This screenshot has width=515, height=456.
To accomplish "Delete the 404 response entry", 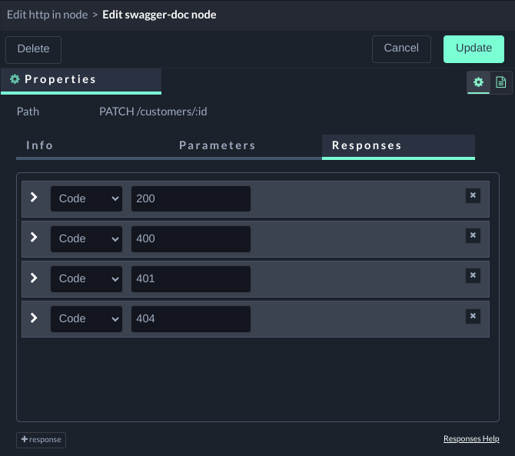I will (x=473, y=316).
